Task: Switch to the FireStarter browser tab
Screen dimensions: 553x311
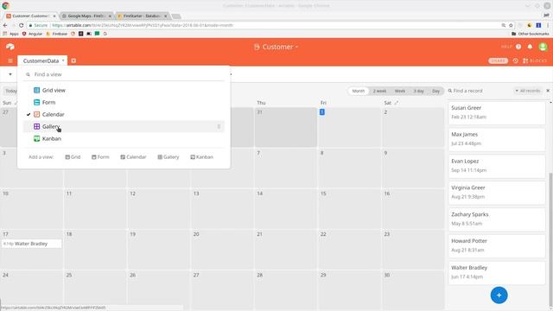Action: (142, 16)
